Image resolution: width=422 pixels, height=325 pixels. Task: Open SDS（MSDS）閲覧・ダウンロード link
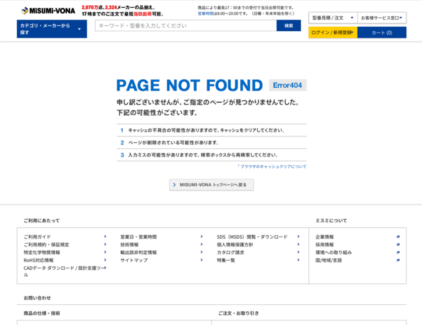click(252, 237)
